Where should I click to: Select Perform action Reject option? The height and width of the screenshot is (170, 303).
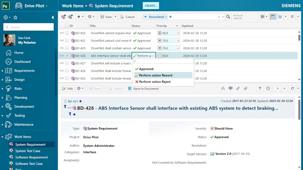click(163, 82)
